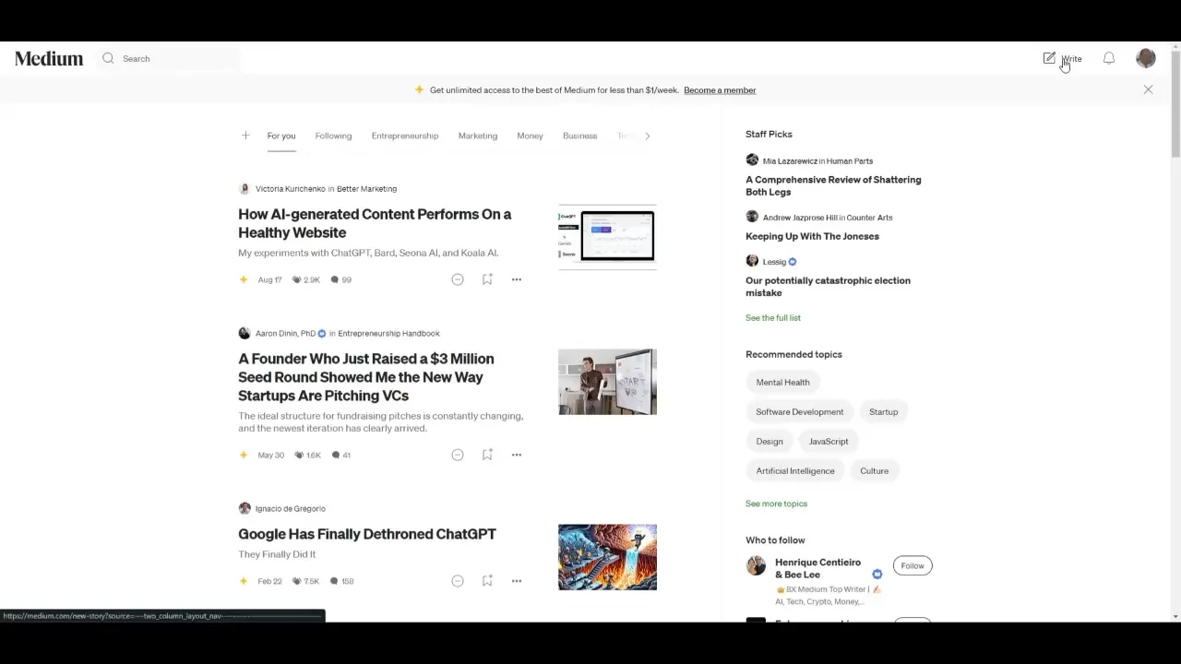Click the member-only star by Aug 17
The height and width of the screenshot is (664, 1181).
[244, 279]
